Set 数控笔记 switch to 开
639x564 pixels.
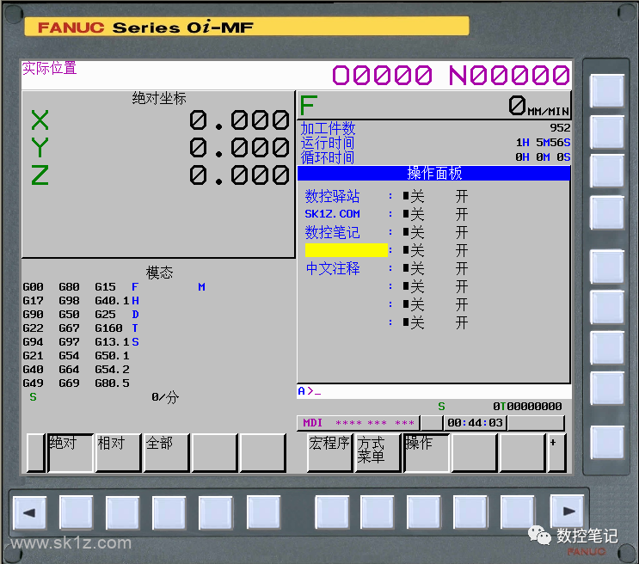tap(462, 232)
